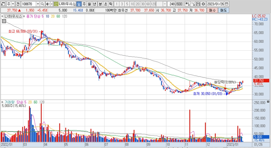The image size is (271, 148).
Task: Click the current price 37,750
Action: click(x=12, y=10)
